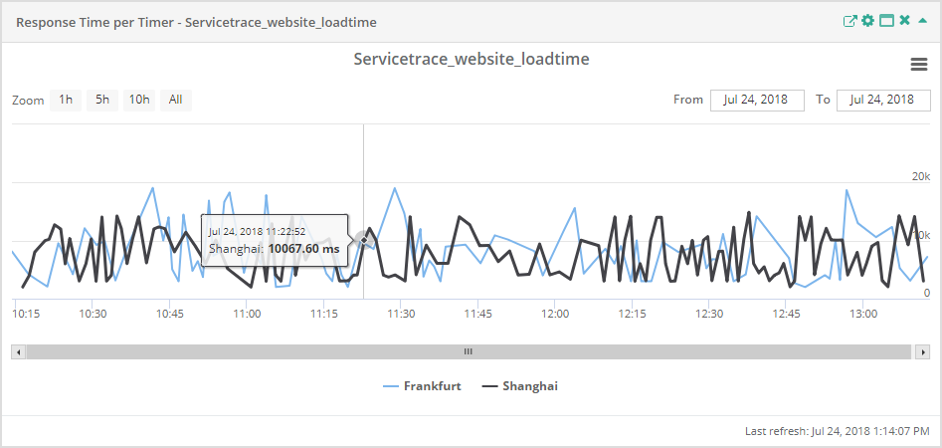Click the To date input field
This screenshot has height=448, width=942.
[882, 100]
